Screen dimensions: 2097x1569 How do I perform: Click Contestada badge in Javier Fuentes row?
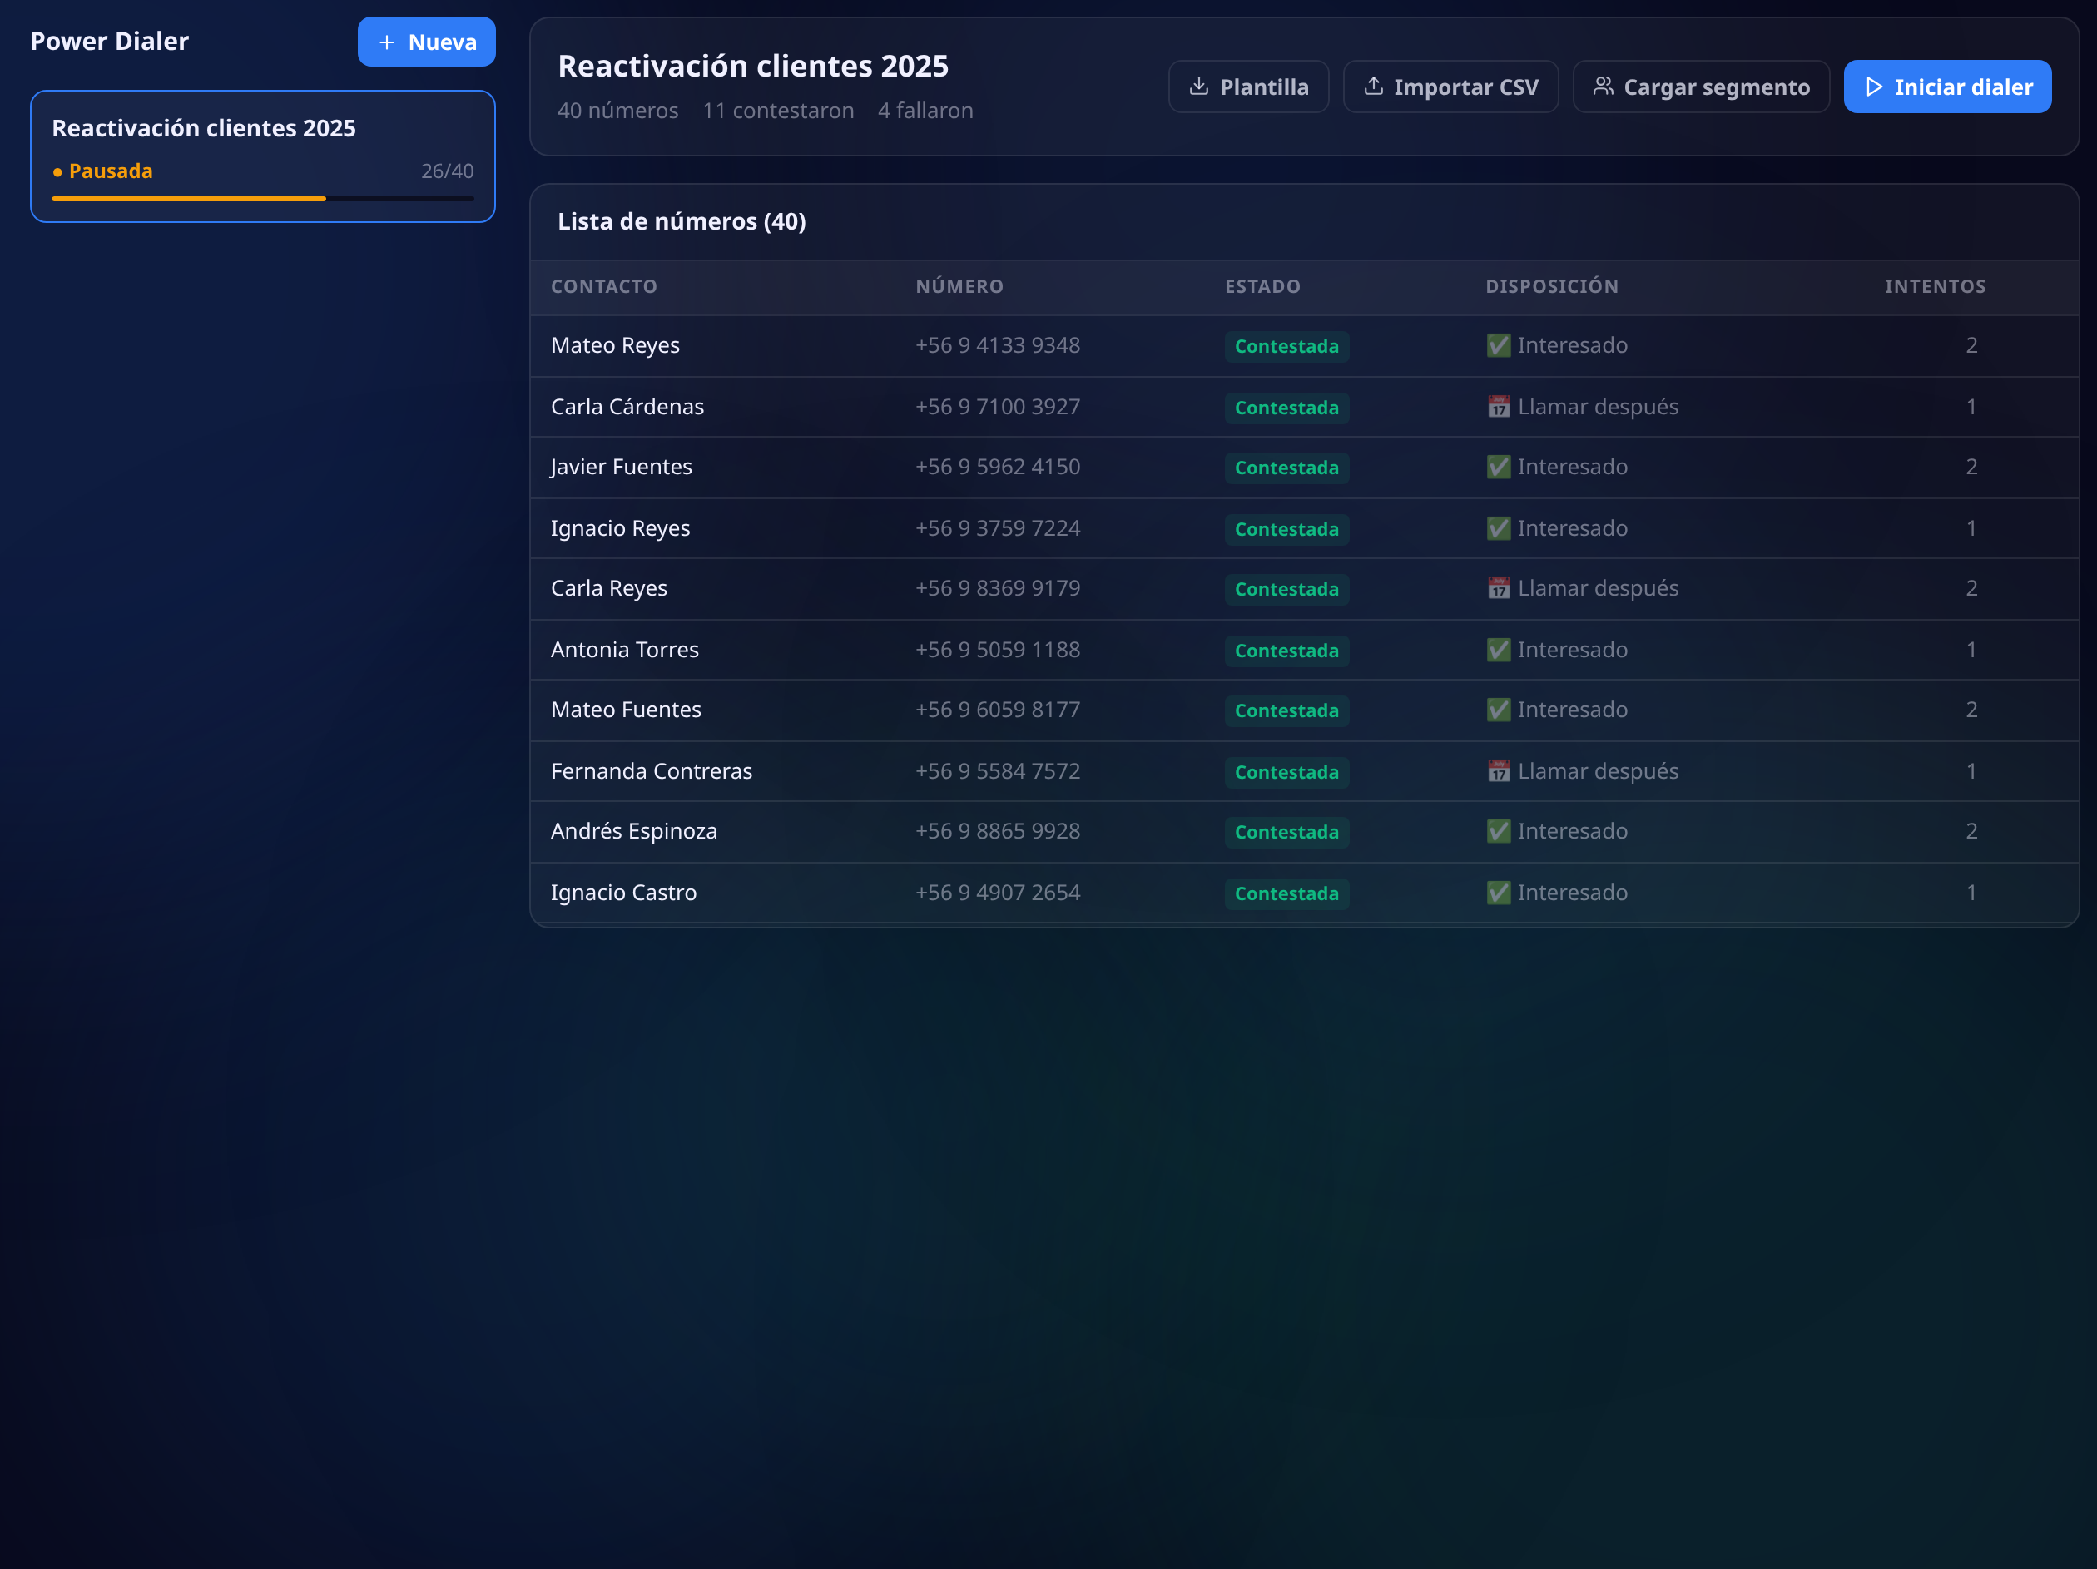coord(1286,468)
